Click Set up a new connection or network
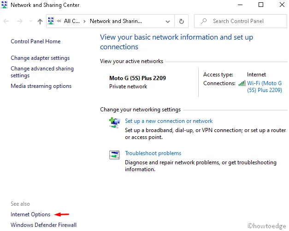The width and height of the screenshot is (289, 231). (169, 121)
